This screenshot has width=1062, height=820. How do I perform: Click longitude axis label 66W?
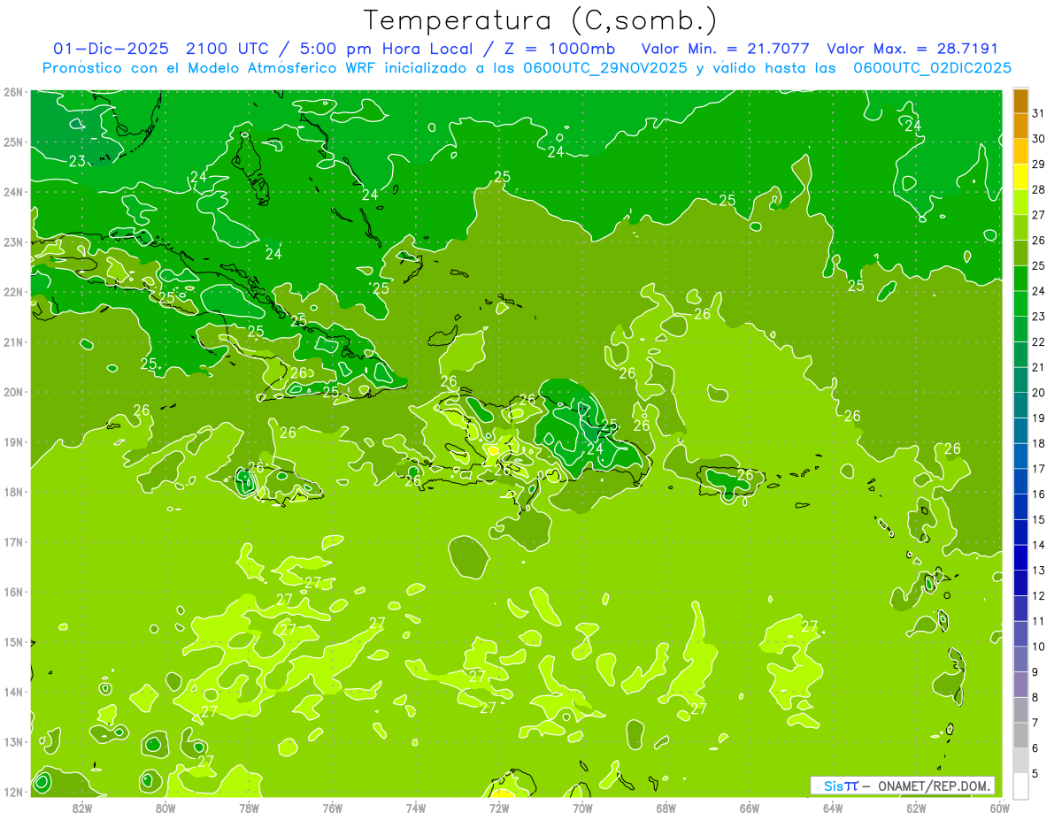tap(749, 809)
